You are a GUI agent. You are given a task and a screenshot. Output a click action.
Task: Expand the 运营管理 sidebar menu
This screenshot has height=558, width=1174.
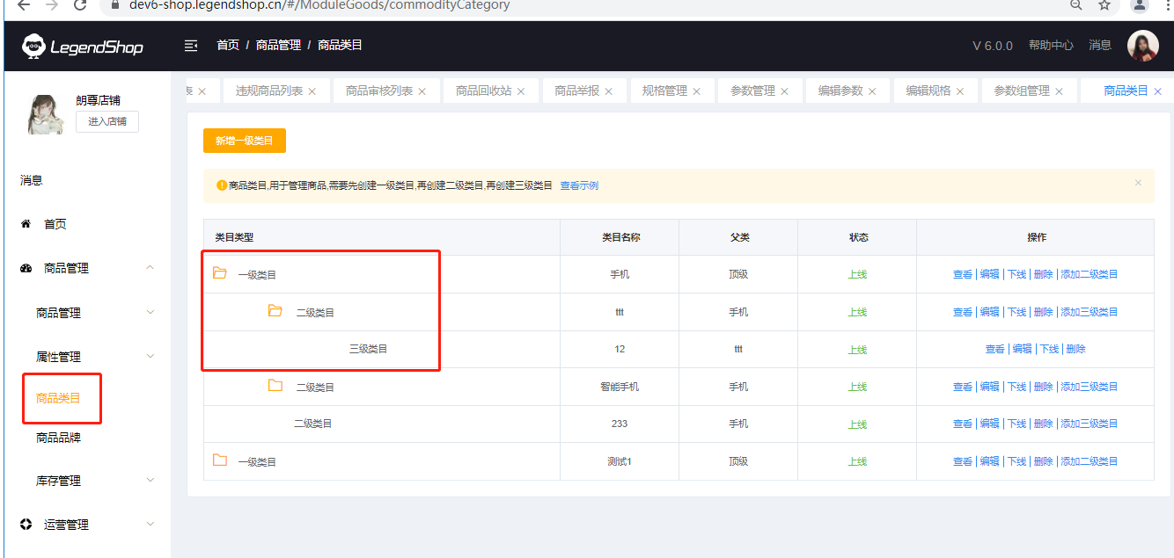point(150,525)
